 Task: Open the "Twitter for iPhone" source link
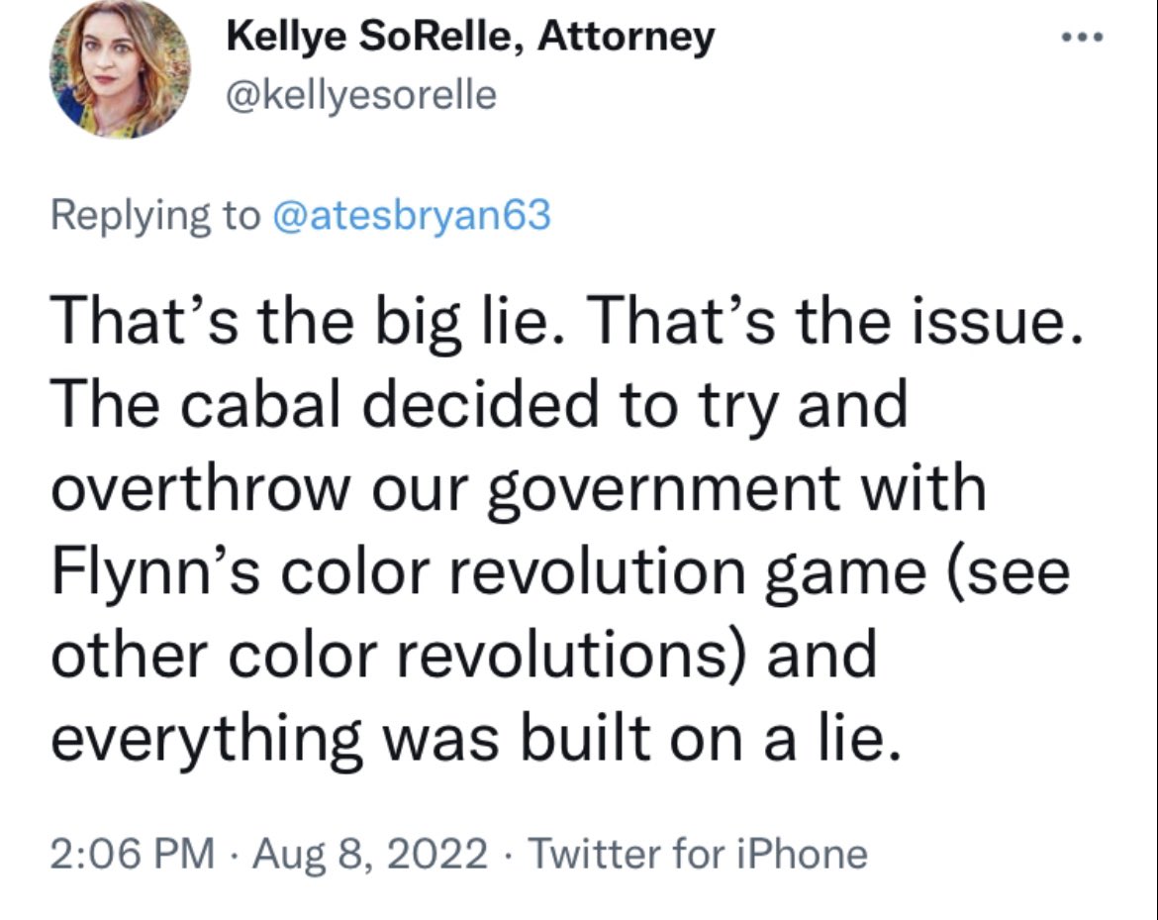699,853
